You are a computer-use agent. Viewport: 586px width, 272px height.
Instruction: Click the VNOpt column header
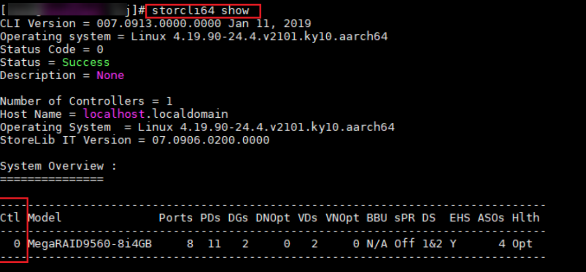click(342, 217)
